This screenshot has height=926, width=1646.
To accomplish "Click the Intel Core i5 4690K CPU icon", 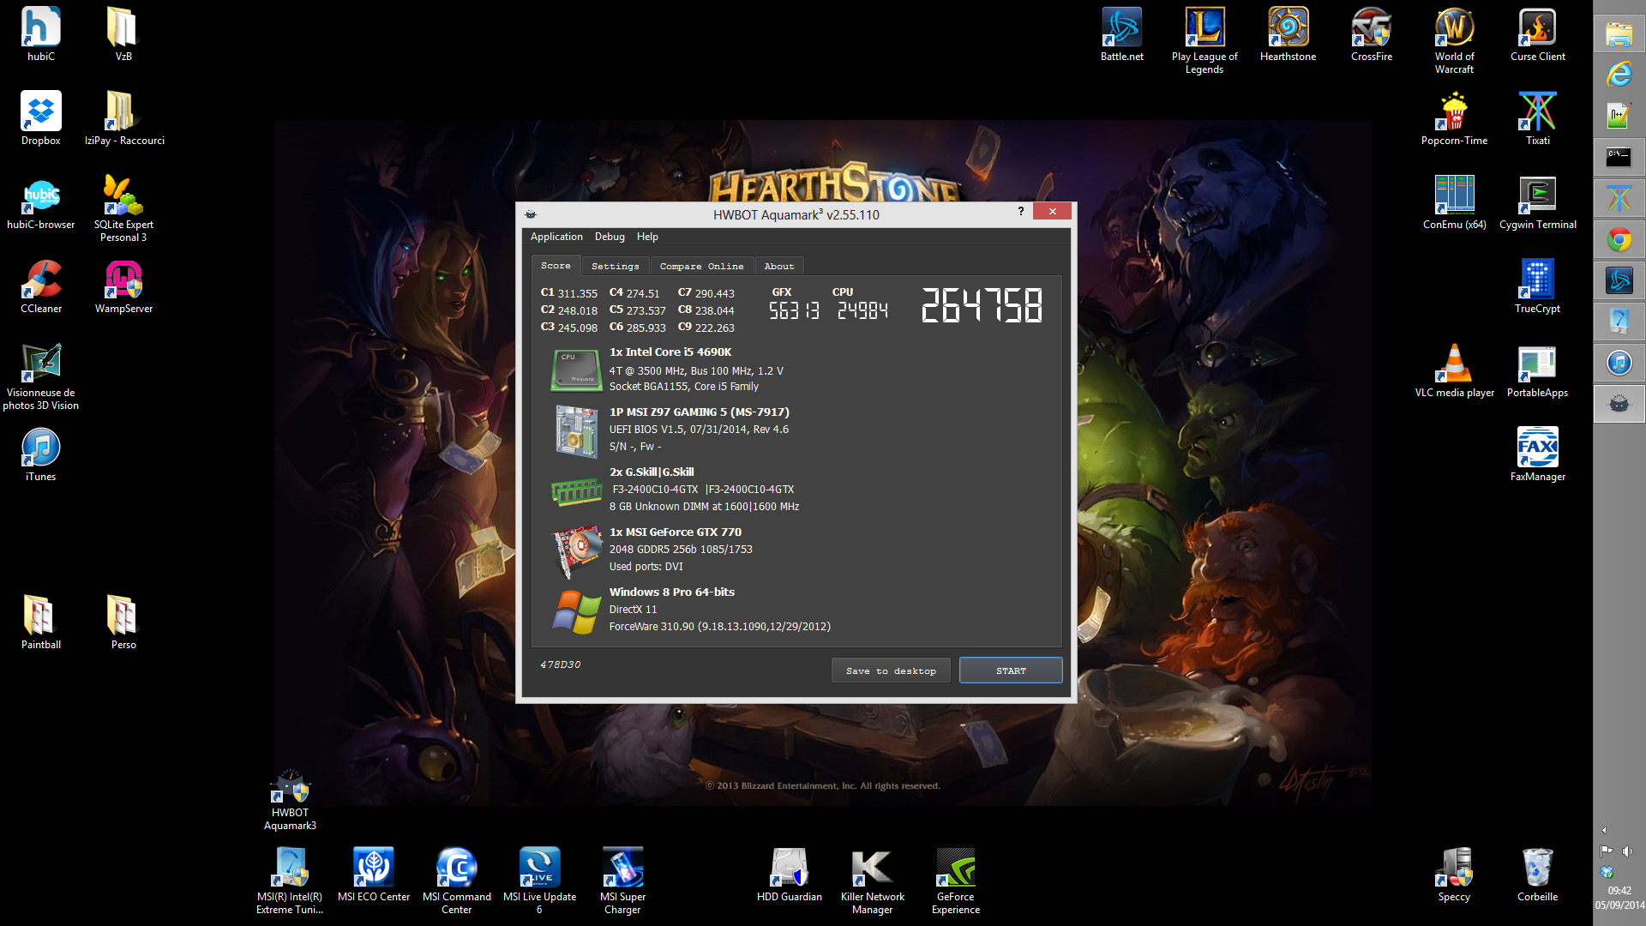I will point(576,370).
